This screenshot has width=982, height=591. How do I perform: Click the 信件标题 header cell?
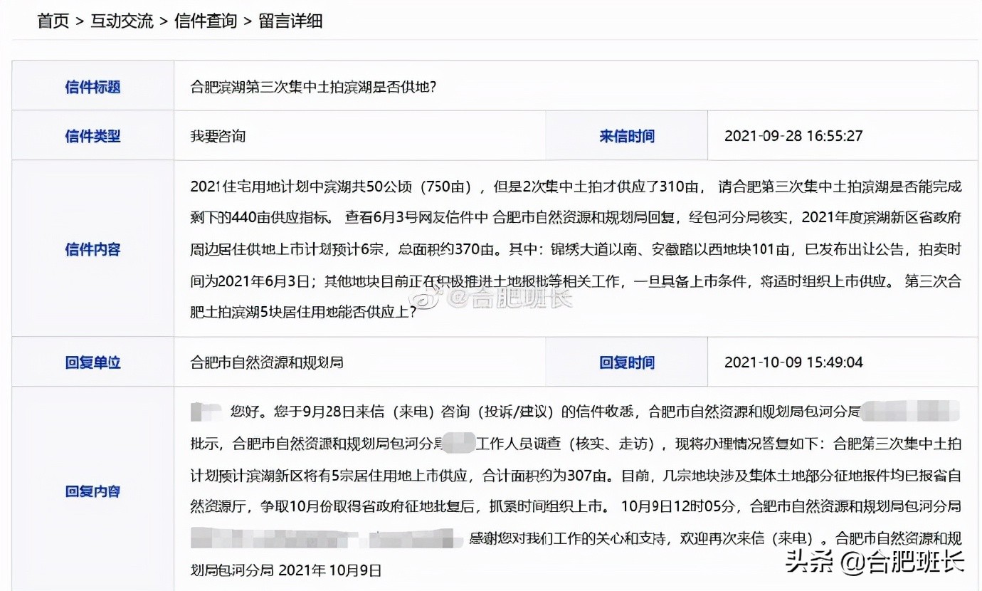(93, 85)
